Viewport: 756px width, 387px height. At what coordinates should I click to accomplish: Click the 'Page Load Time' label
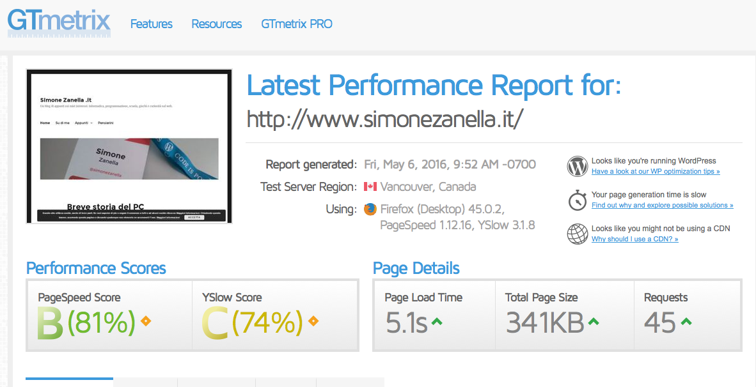(423, 298)
